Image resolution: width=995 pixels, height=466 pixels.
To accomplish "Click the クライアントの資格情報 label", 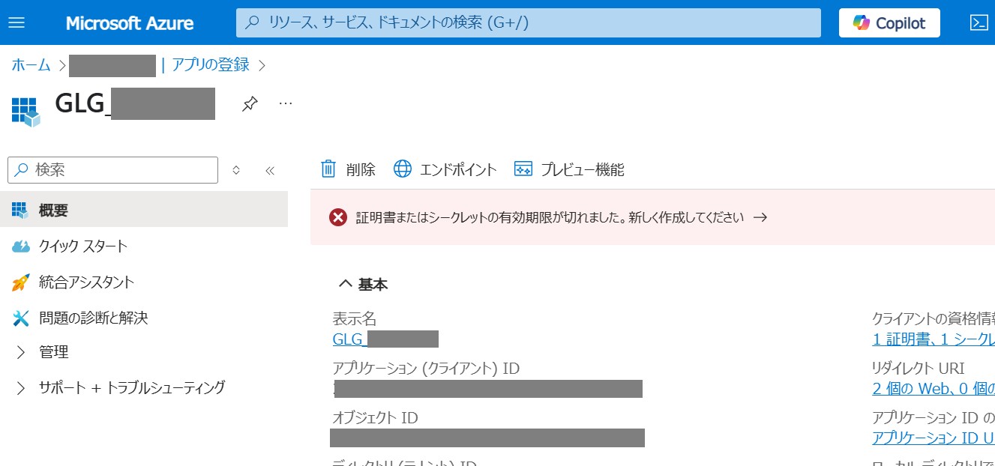I will click(x=934, y=318).
